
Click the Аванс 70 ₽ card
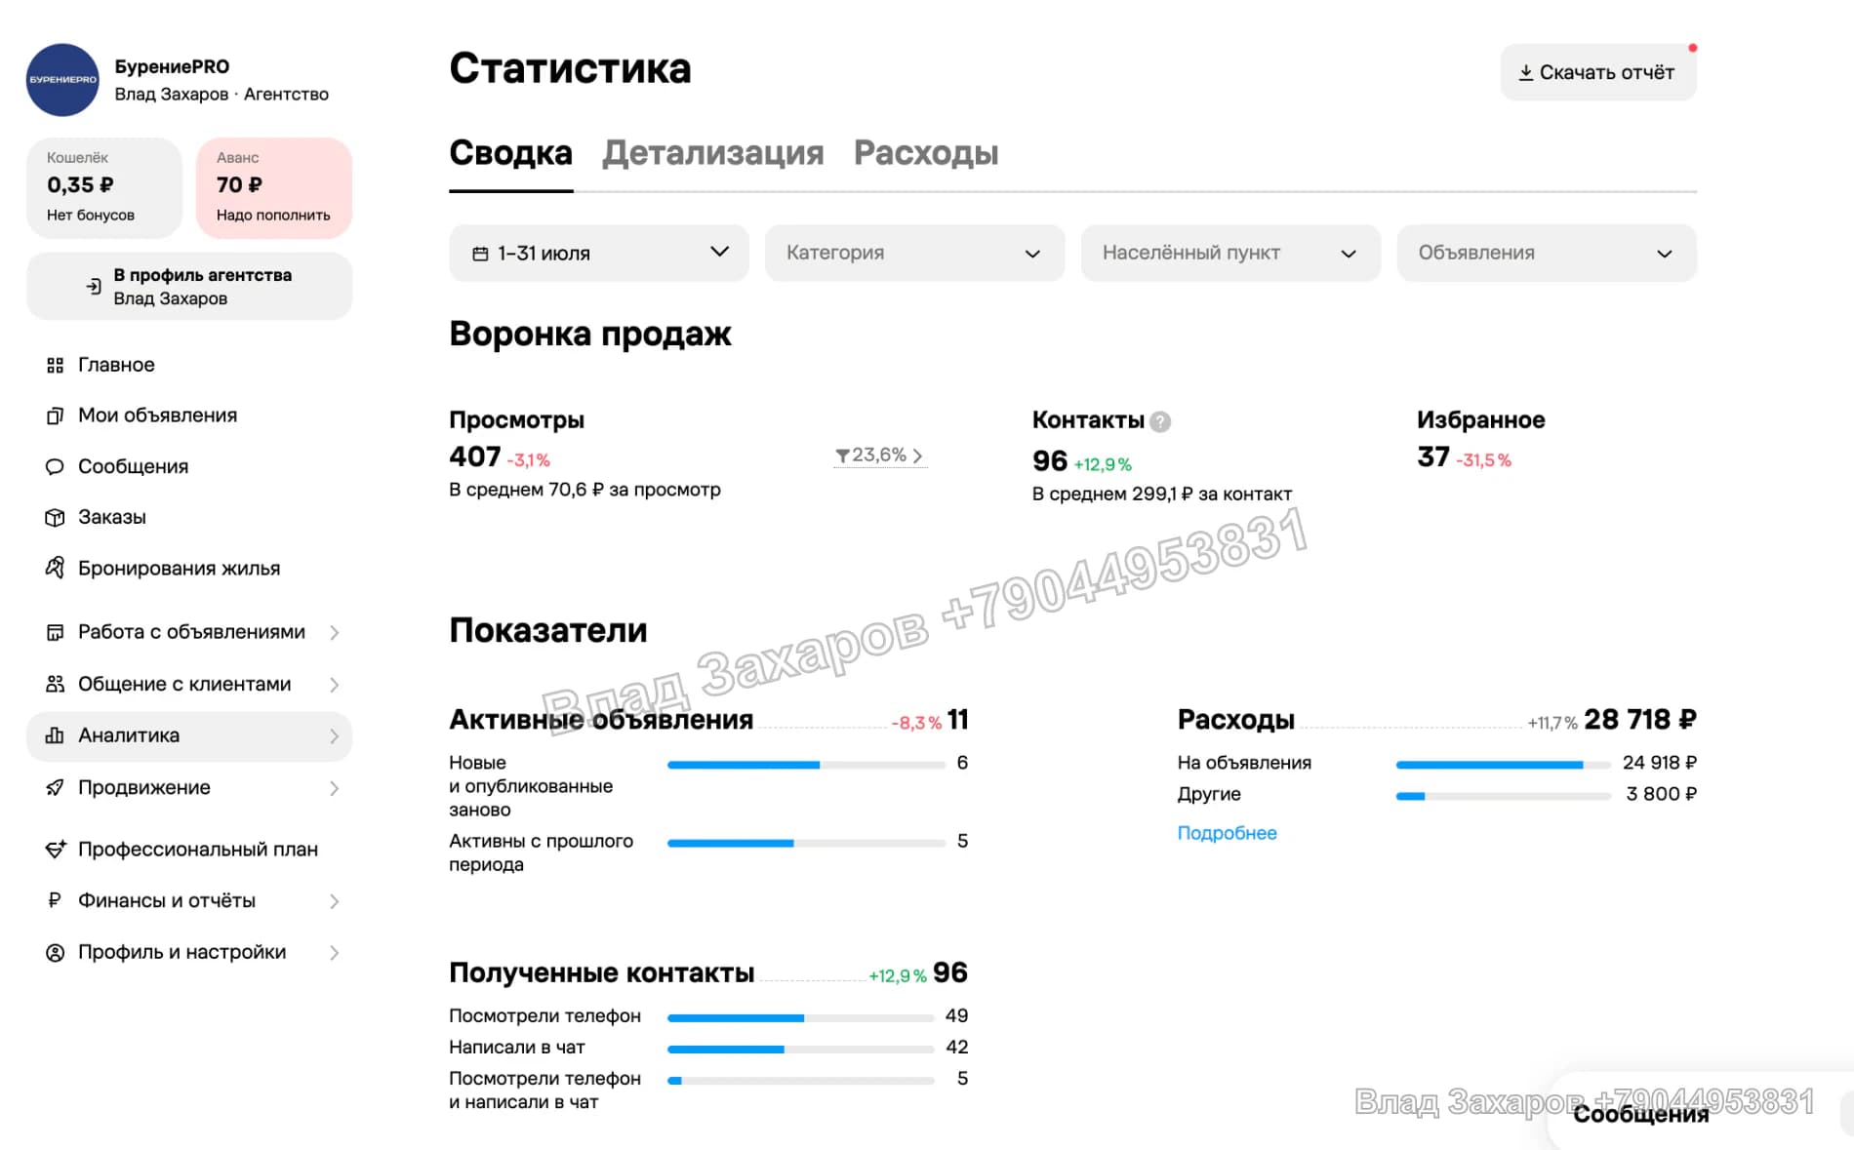click(x=274, y=187)
